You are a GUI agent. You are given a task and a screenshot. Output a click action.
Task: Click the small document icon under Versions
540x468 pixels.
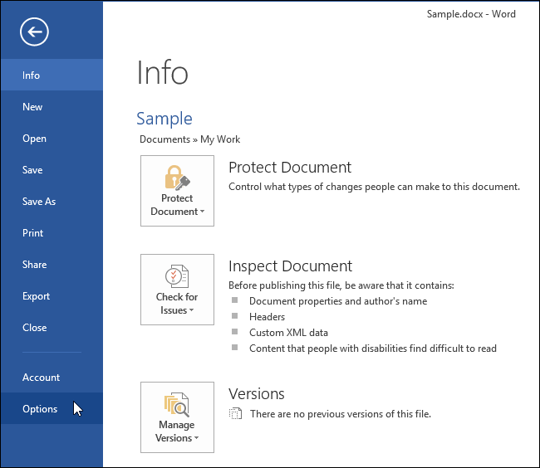236,414
